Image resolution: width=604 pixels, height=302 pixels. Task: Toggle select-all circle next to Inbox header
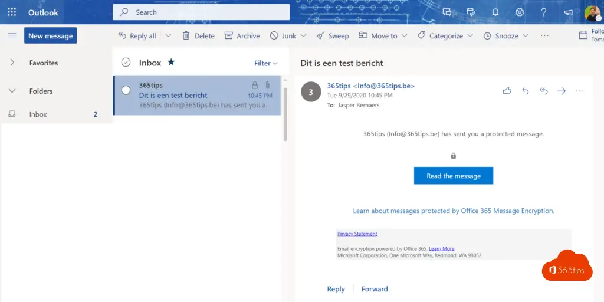pos(126,63)
